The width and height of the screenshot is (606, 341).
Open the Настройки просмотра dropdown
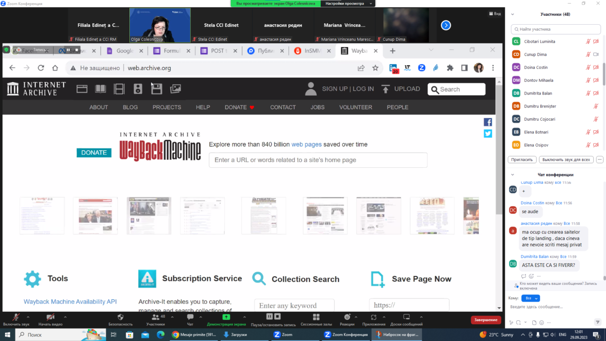348,3
